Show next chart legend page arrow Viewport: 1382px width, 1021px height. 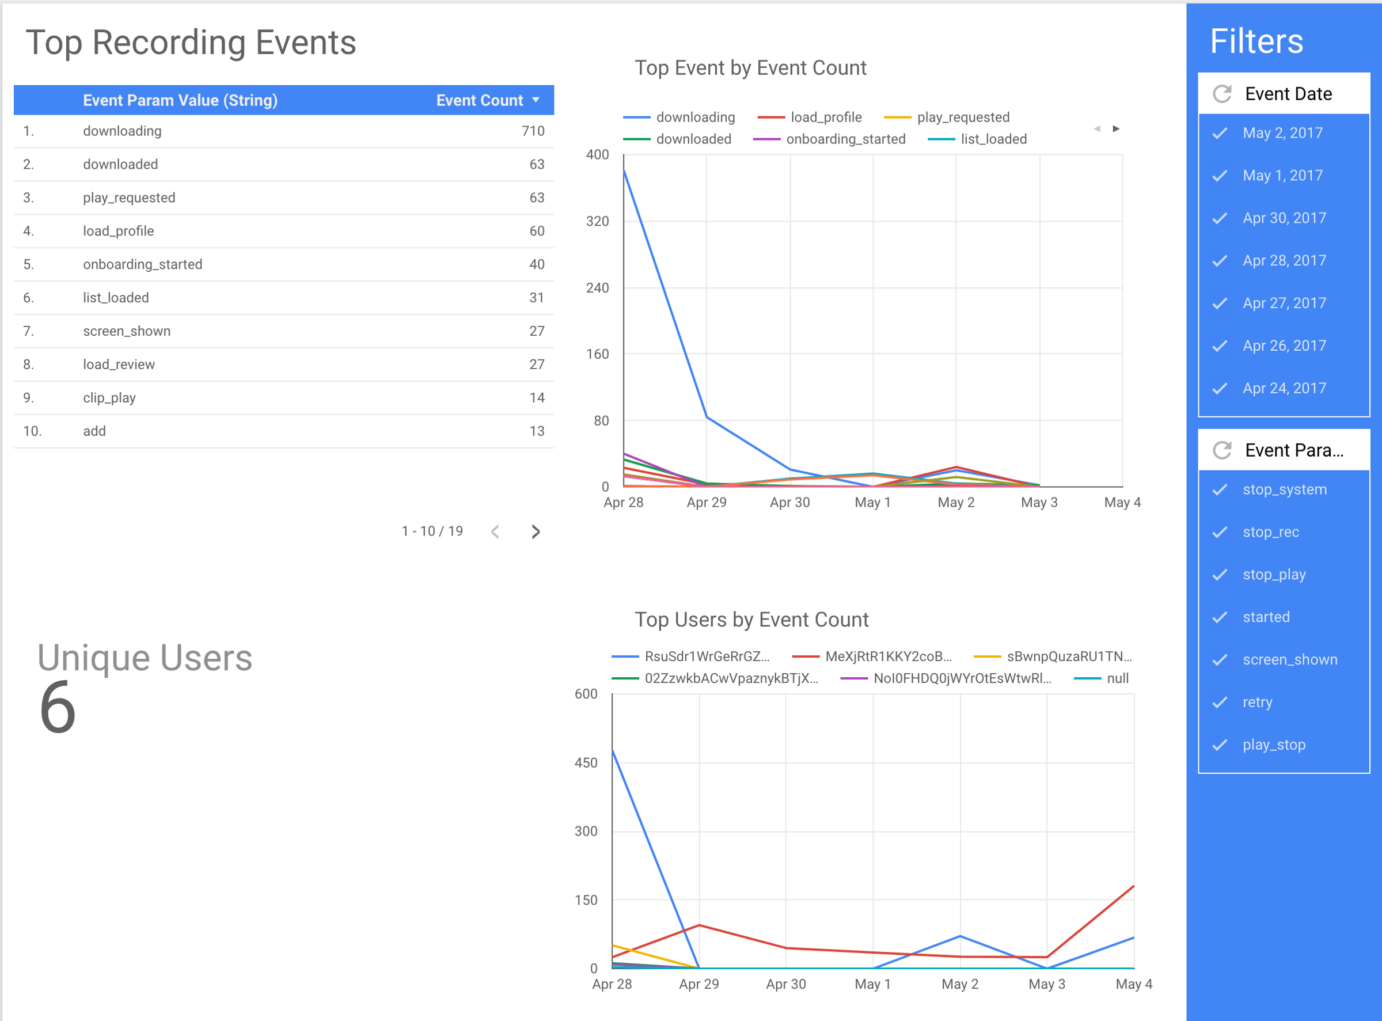1116,128
